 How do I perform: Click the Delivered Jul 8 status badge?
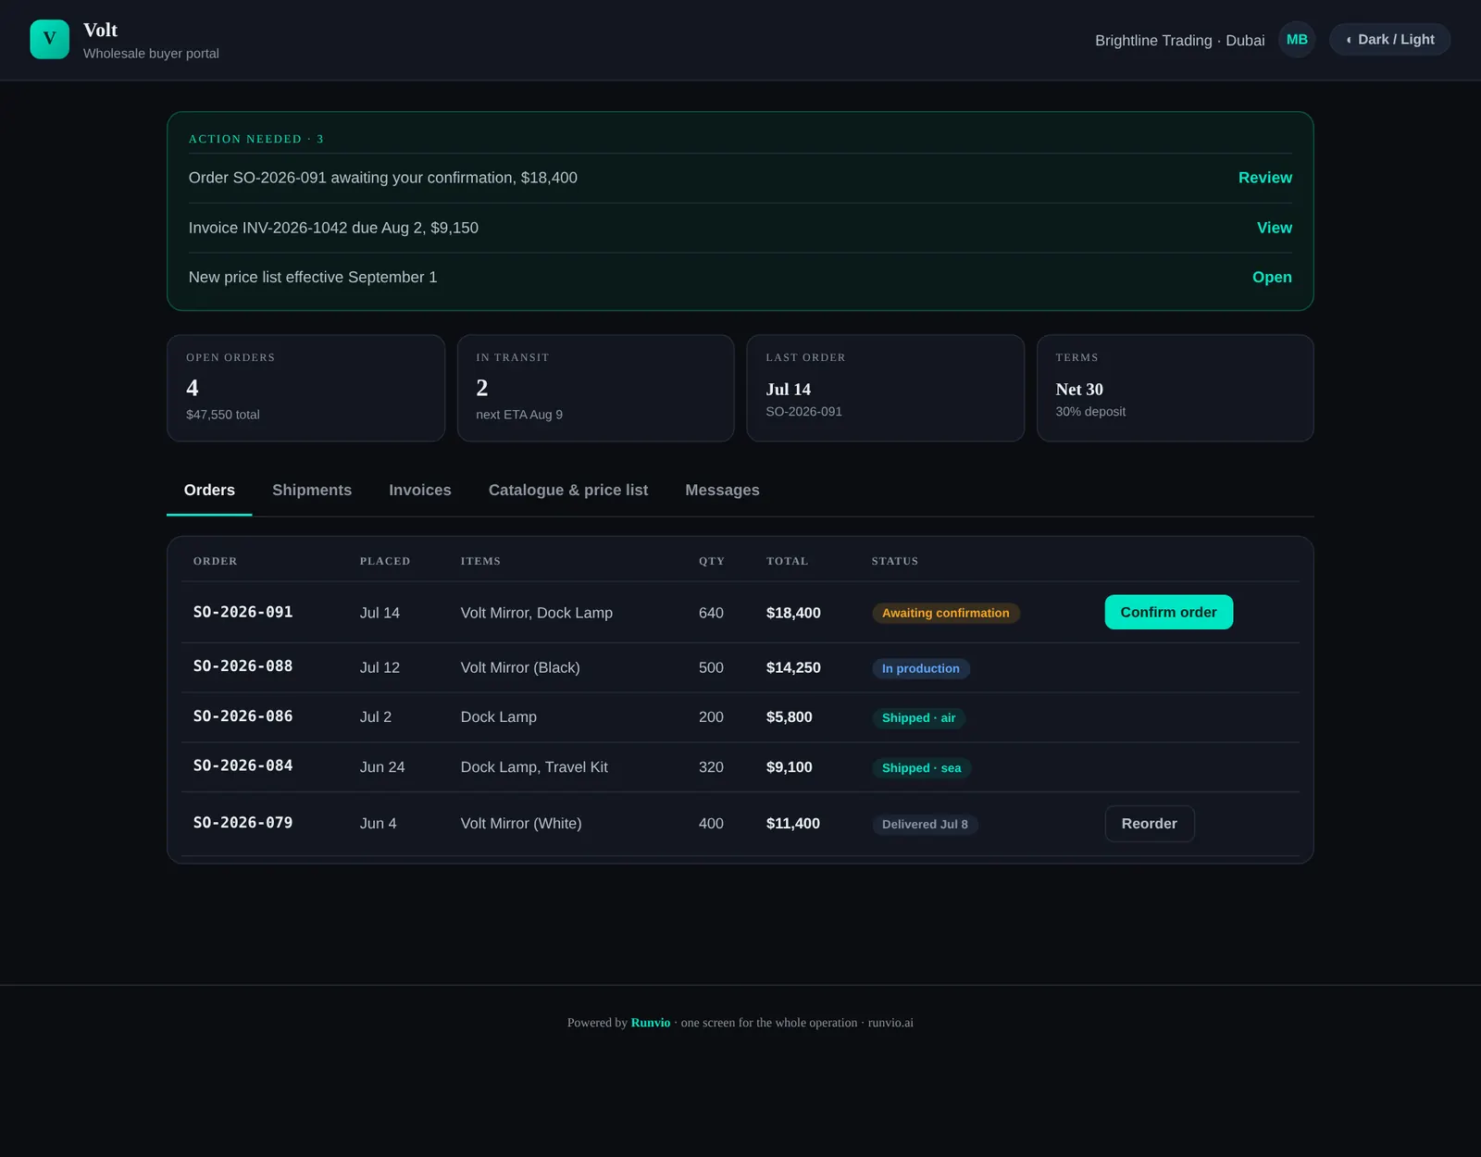[x=925, y=825]
